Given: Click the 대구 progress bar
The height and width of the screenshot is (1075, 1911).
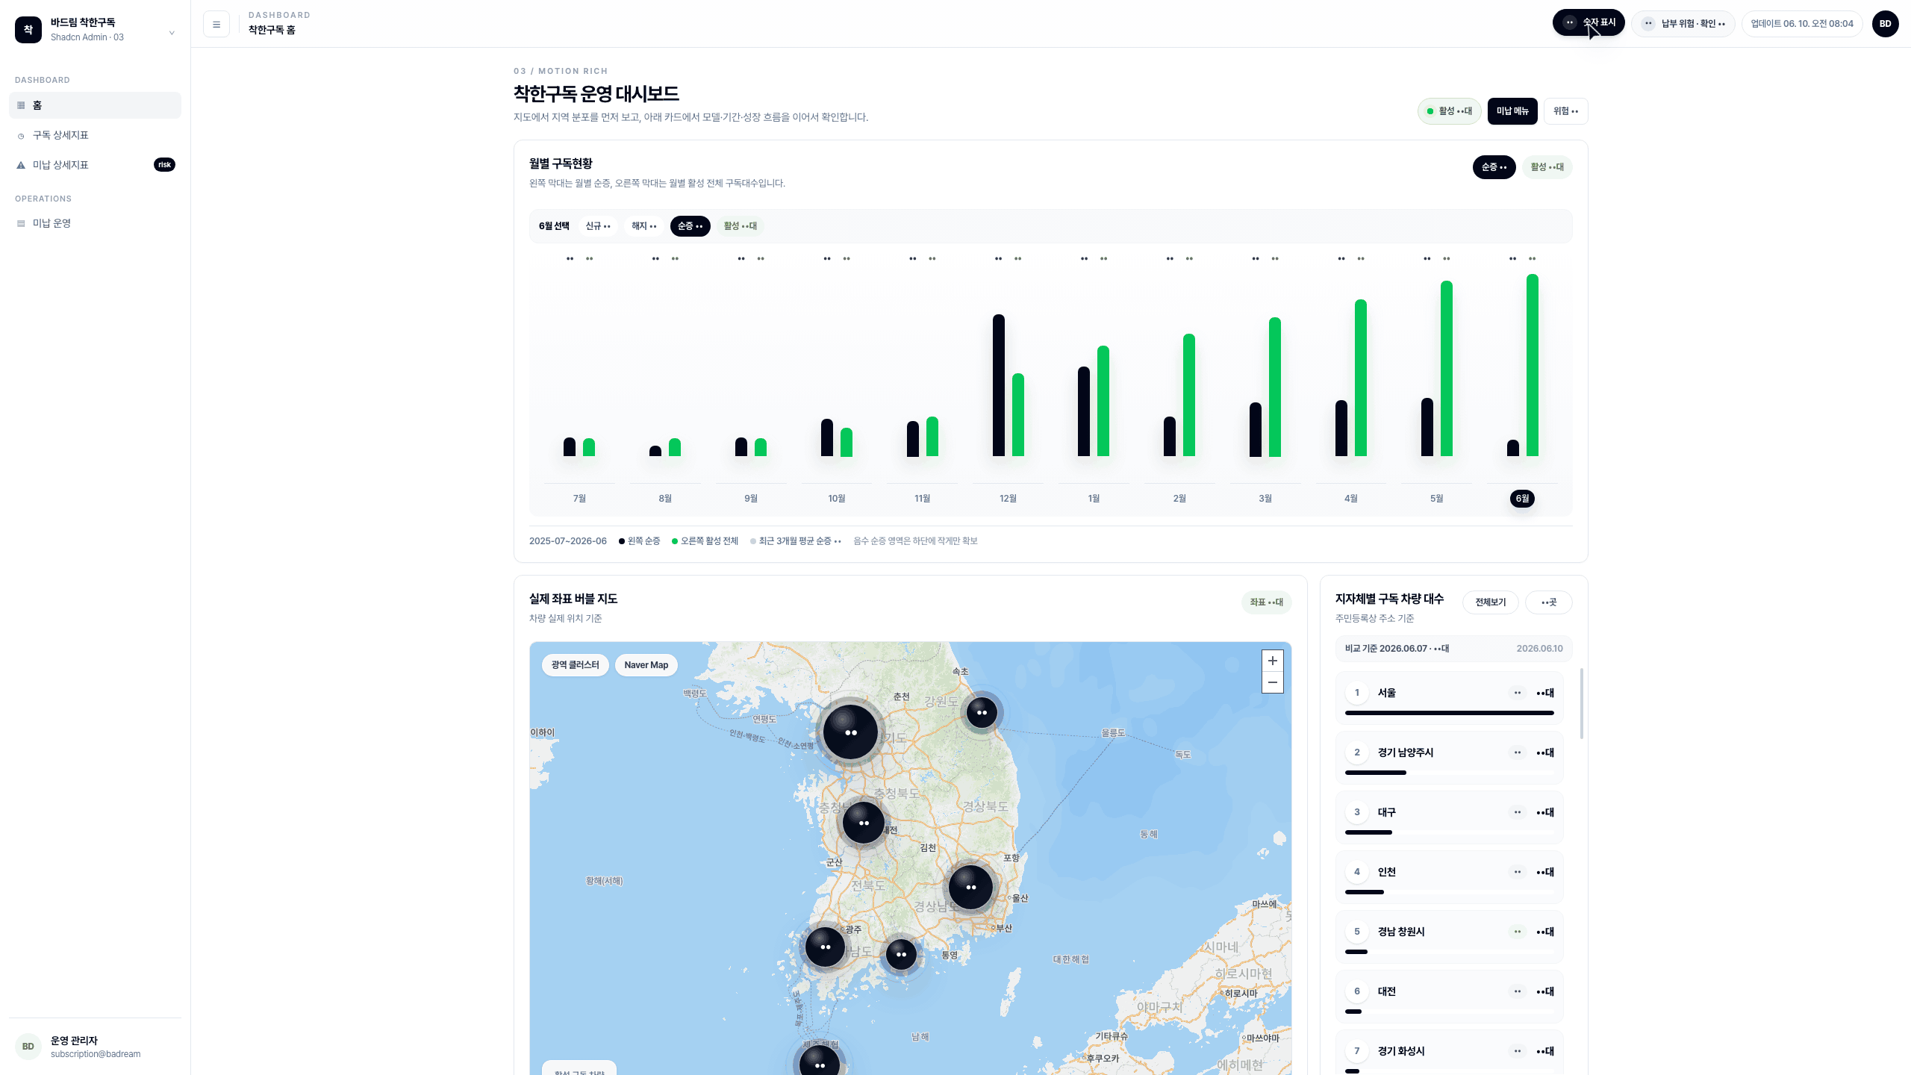Looking at the screenshot, I should pyautogui.click(x=1450, y=832).
